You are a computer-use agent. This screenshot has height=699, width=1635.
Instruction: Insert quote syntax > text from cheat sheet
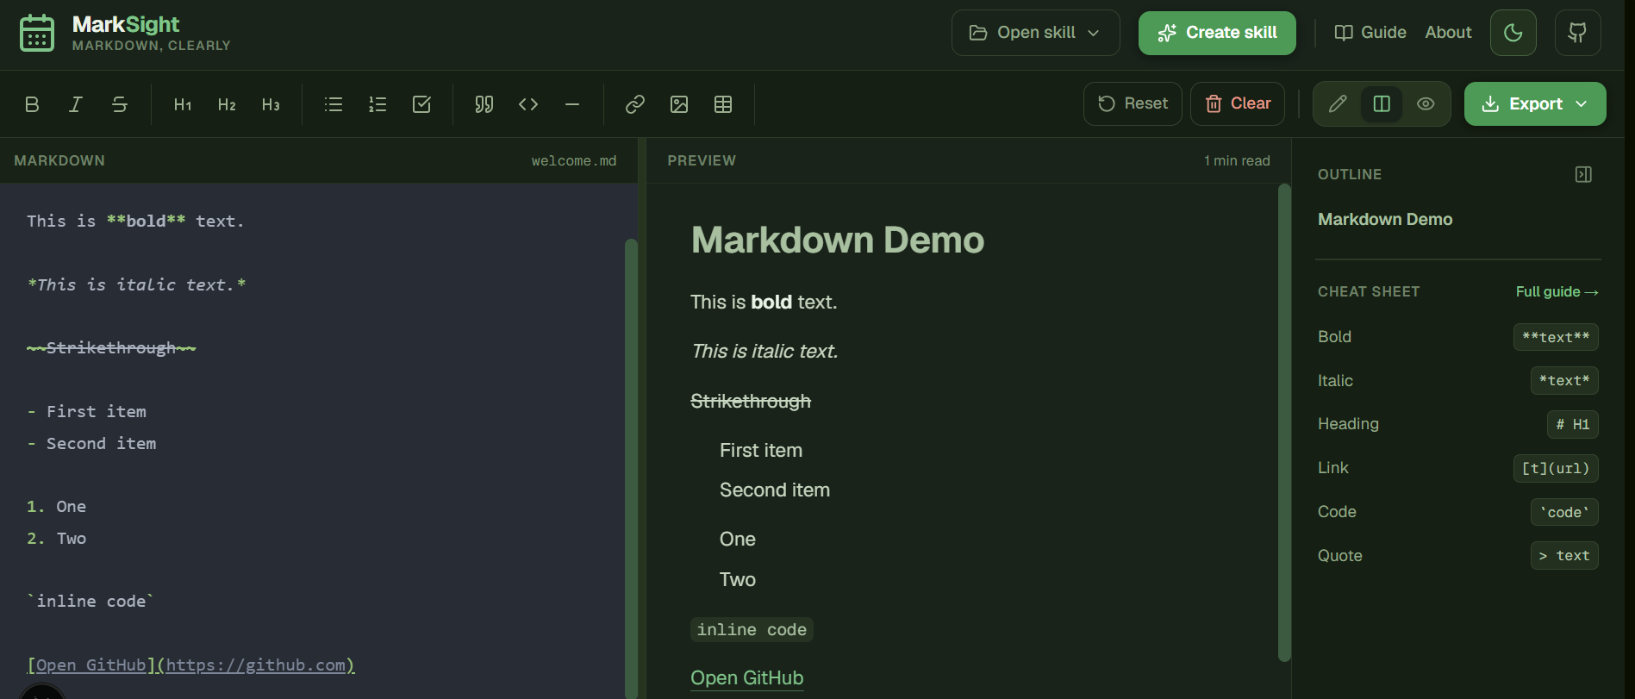point(1564,555)
